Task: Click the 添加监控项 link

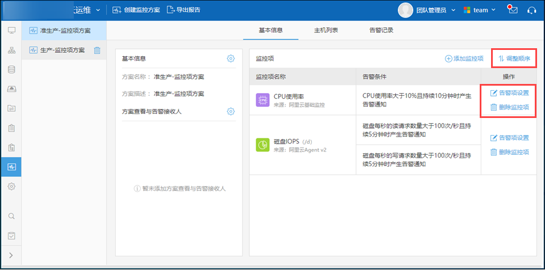Action: 464,58
